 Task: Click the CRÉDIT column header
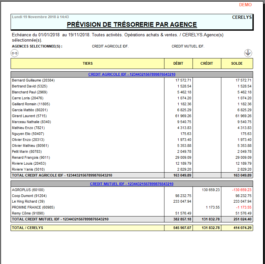(x=207, y=63)
